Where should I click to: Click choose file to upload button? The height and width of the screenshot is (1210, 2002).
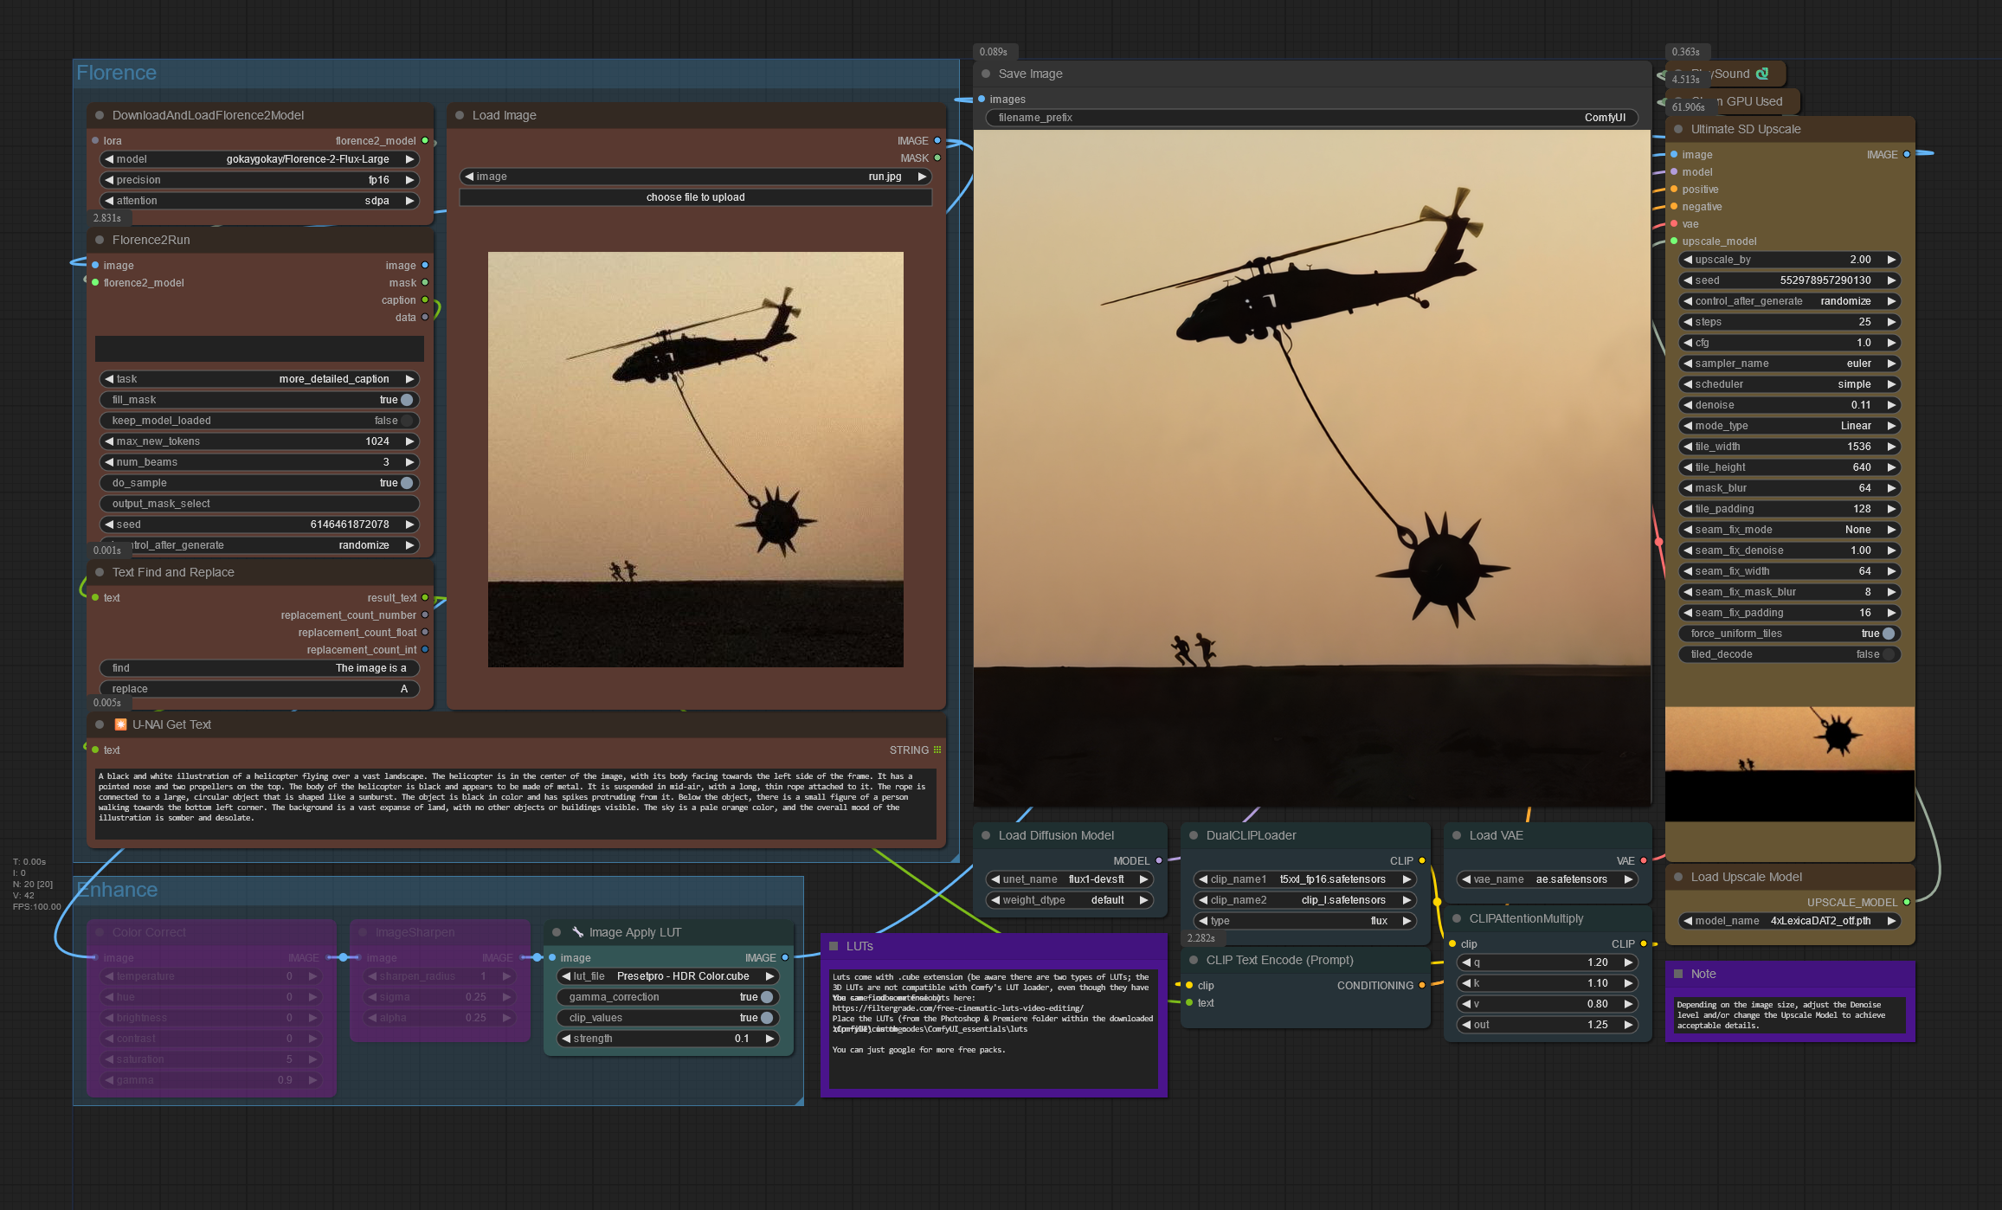pyautogui.click(x=695, y=197)
